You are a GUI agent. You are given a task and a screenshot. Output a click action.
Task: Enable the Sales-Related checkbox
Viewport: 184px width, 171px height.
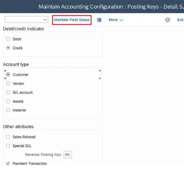pyautogui.click(x=8, y=137)
